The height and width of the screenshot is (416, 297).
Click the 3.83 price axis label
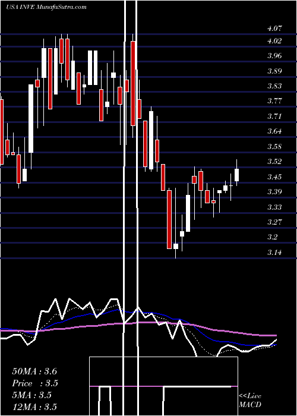pos(274,86)
